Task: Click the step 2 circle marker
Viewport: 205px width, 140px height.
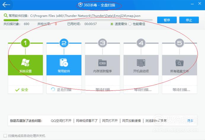Action: tap(64, 43)
